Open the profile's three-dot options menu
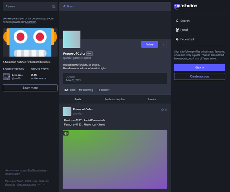230x192 pixels. (x=163, y=44)
